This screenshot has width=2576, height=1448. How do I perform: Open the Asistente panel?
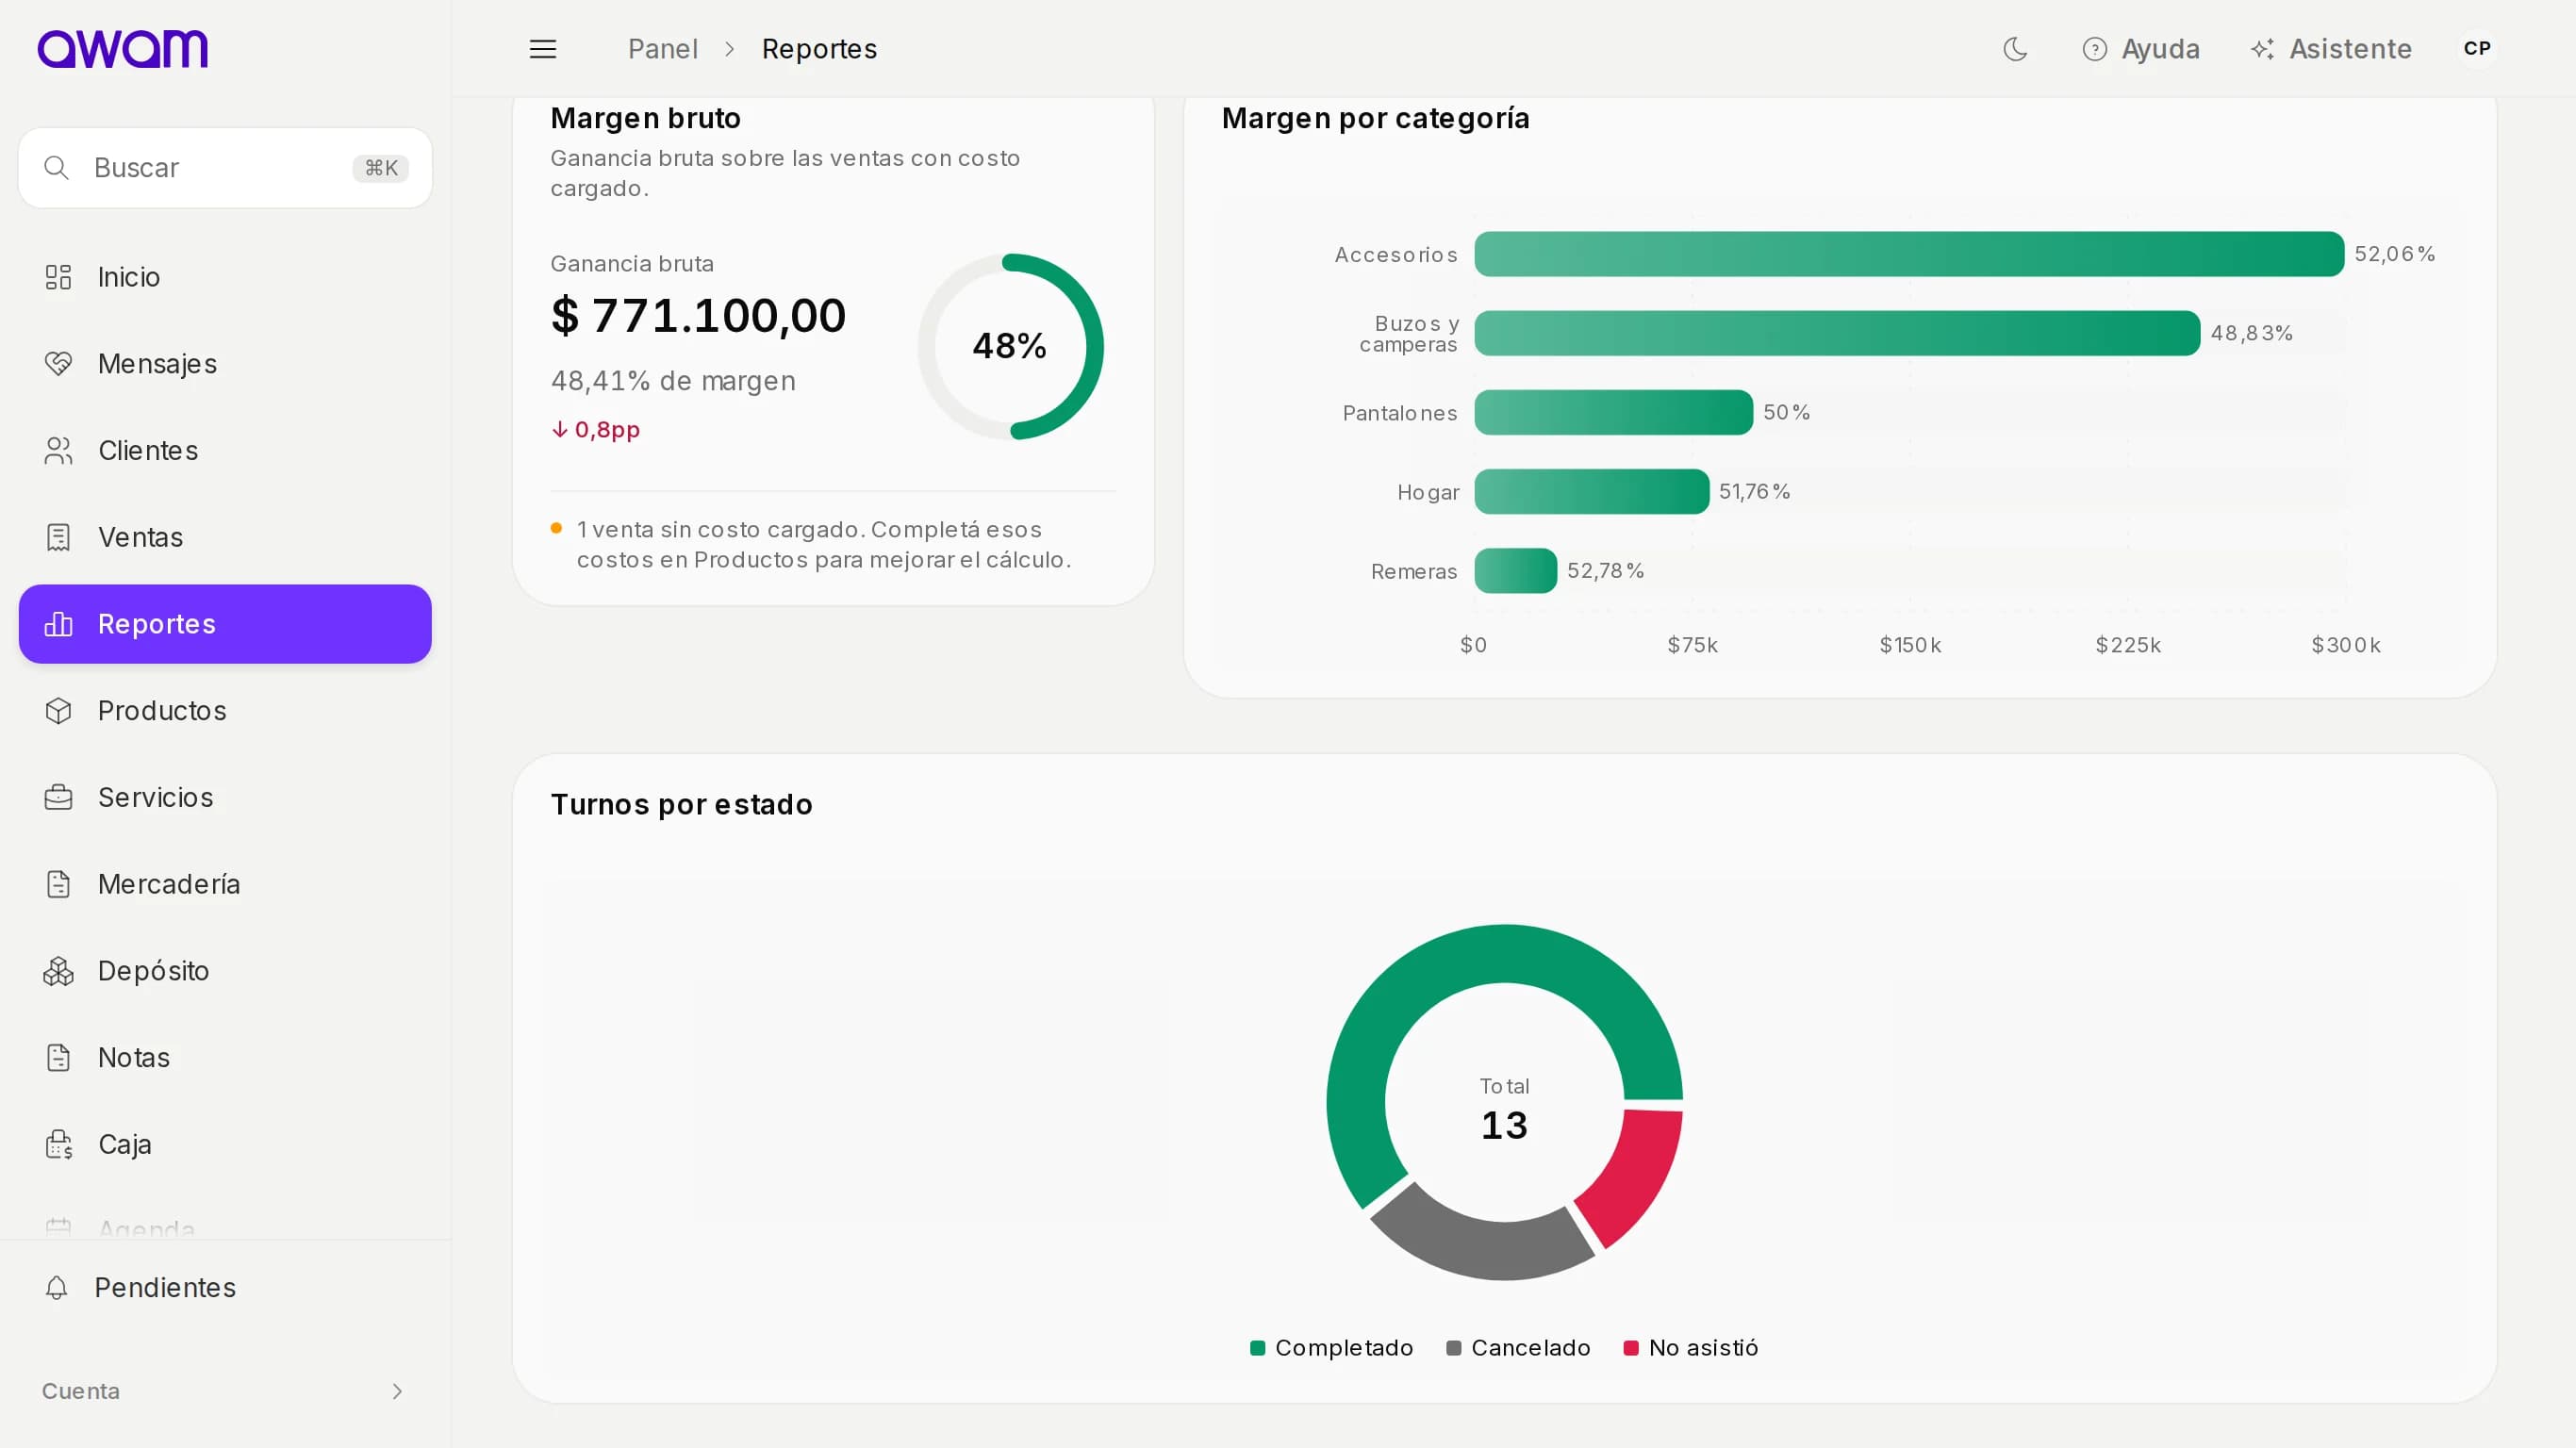(2330, 49)
